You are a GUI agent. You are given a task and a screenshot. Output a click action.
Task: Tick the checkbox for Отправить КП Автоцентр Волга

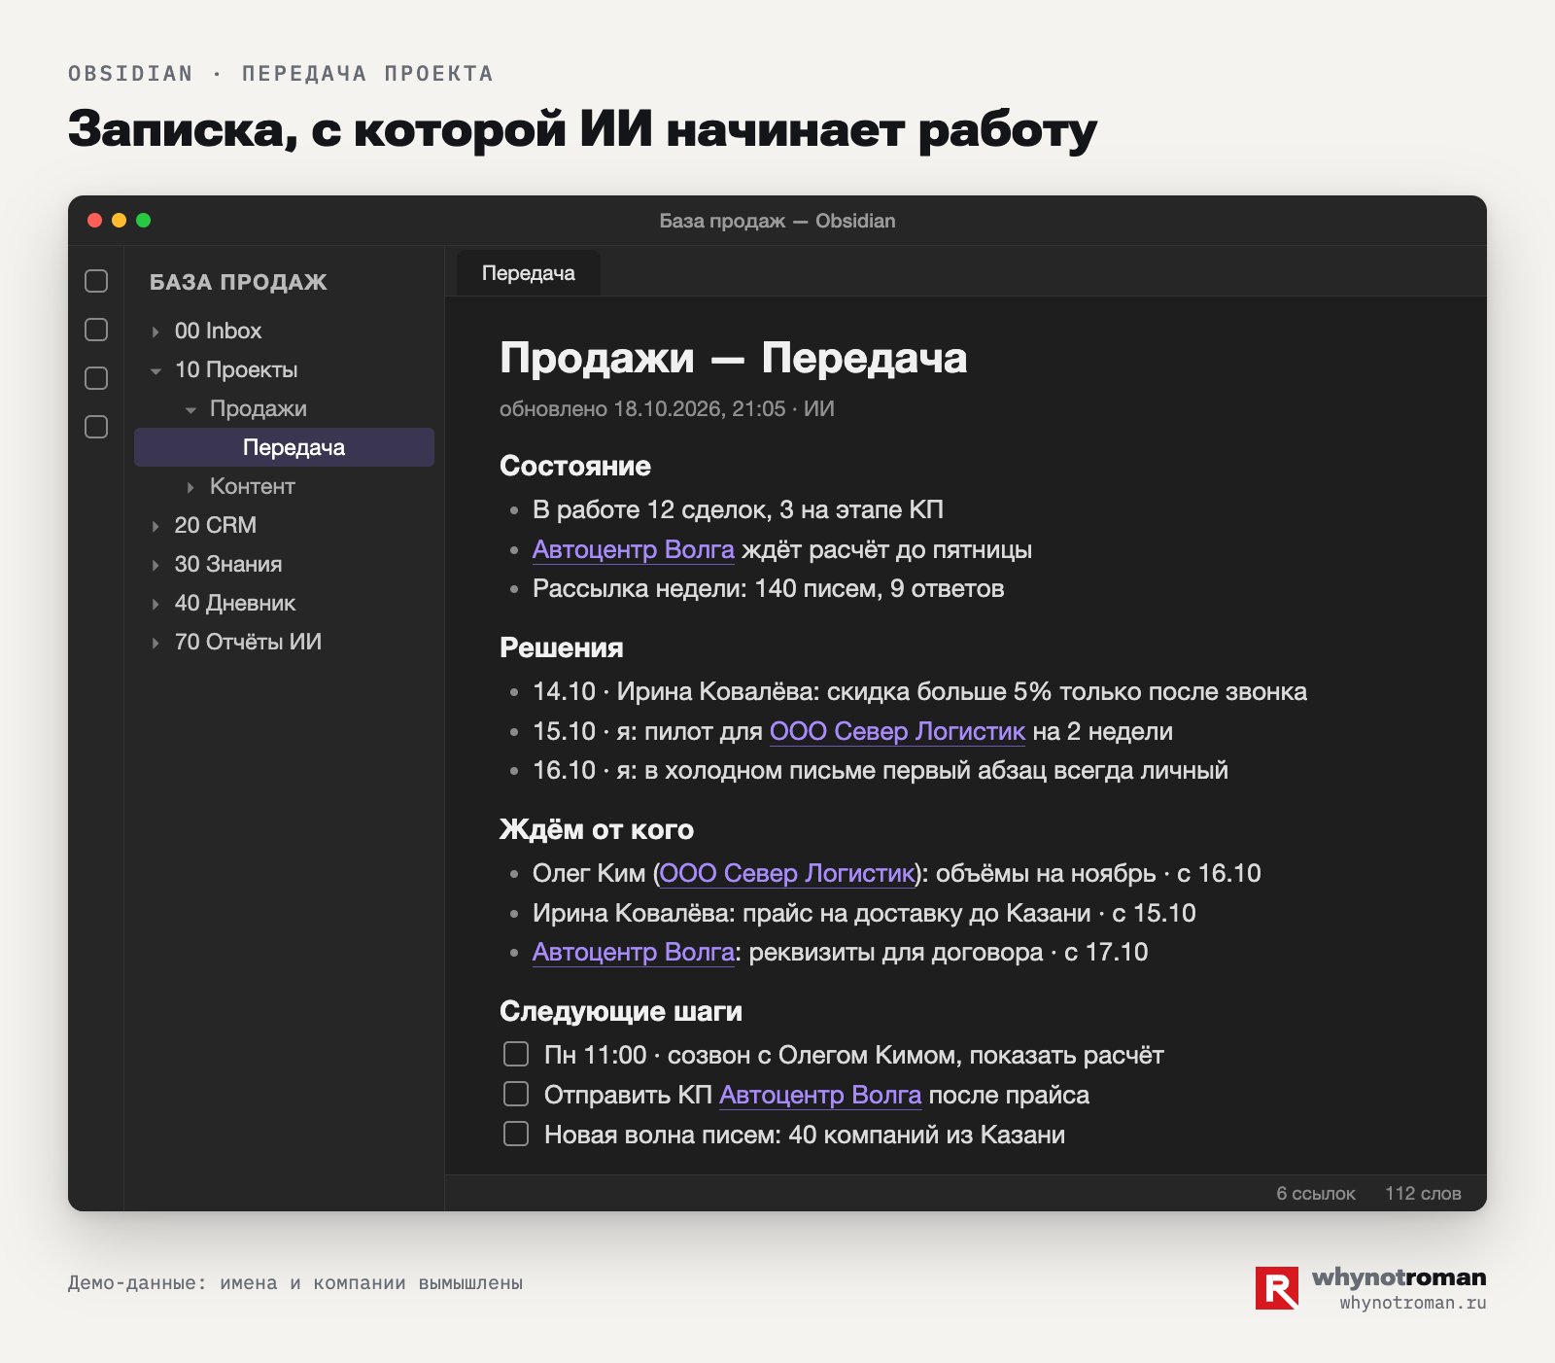click(x=516, y=1094)
